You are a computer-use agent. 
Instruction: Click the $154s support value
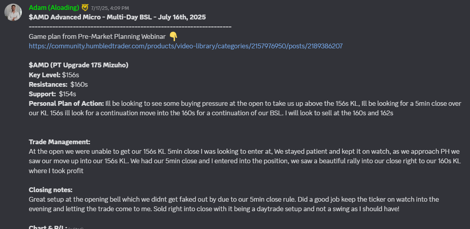[68, 94]
